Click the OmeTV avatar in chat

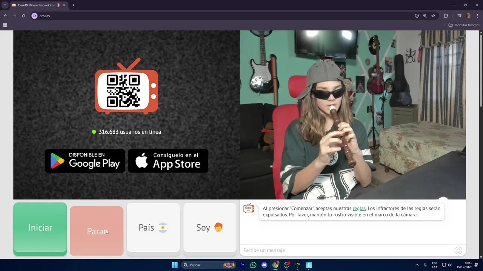(249, 208)
